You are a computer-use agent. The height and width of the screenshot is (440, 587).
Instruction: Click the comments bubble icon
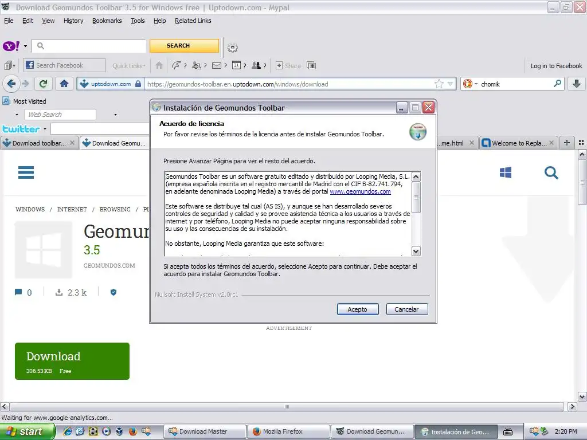click(18, 292)
